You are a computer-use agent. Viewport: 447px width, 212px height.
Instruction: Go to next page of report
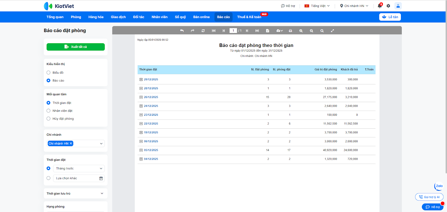coord(247,31)
